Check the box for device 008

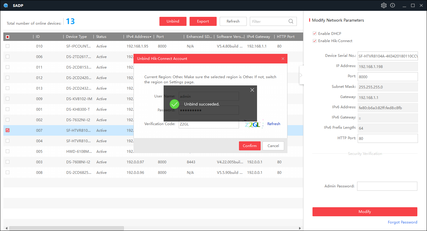[8, 172]
